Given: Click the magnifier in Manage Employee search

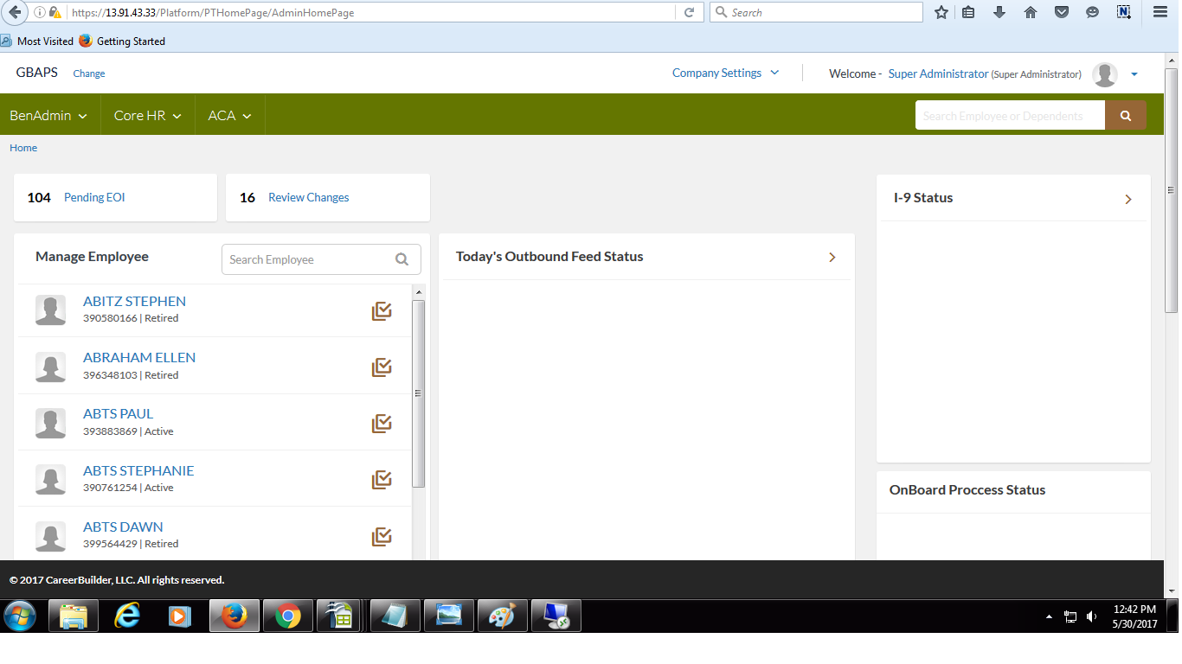Looking at the screenshot, I should pyautogui.click(x=401, y=259).
